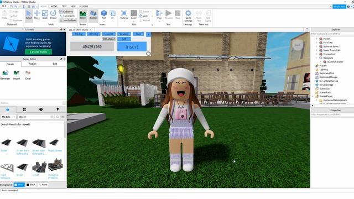Choose the Scale tool

coord(45,15)
